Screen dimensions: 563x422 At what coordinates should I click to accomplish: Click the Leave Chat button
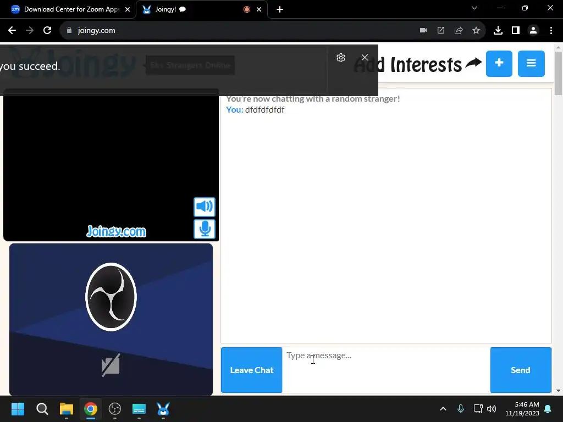[252, 370]
